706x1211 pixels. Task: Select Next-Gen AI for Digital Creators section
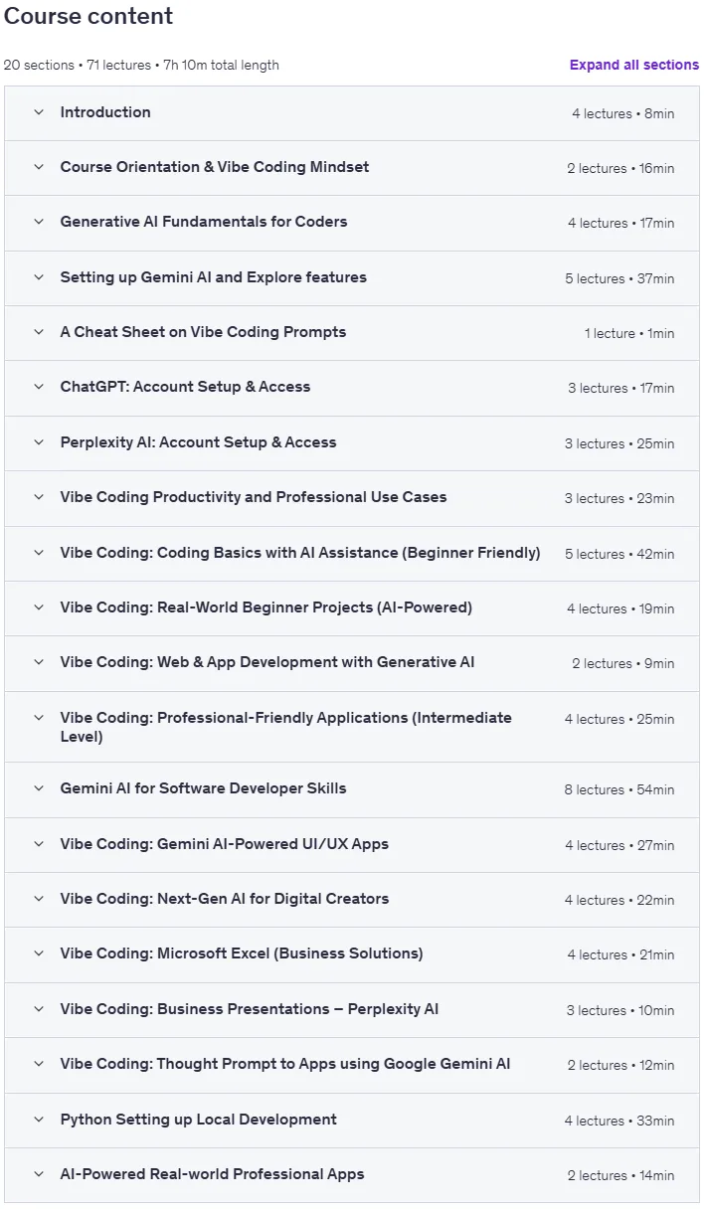pyautogui.click(x=353, y=899)
